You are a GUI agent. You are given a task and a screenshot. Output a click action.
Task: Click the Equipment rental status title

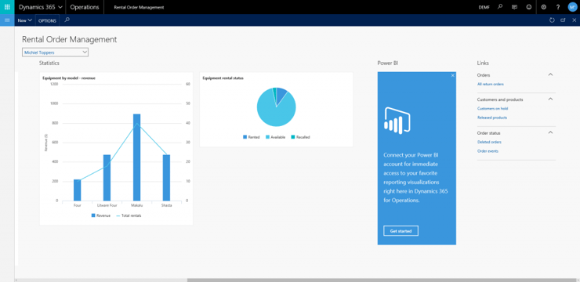pos(223,78)
